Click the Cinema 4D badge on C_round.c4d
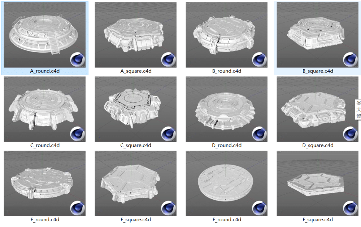 [x=77, y=134]
